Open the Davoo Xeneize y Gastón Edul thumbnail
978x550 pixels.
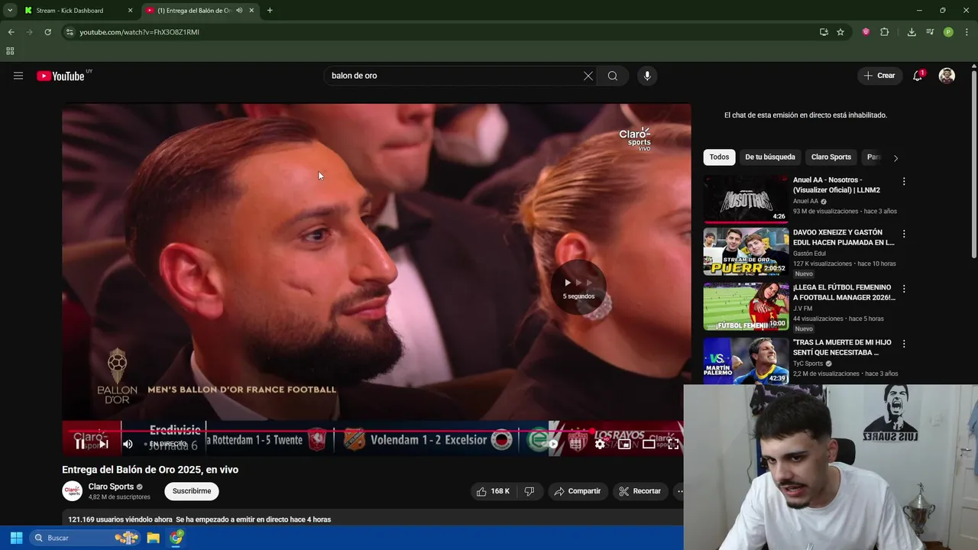tap(746, 252)
